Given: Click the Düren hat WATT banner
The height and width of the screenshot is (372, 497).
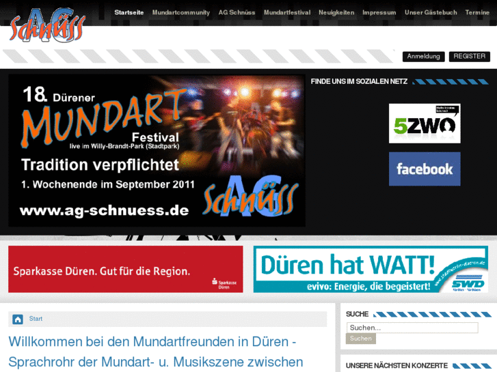Looking at the screenshot, I should [371, 269].
